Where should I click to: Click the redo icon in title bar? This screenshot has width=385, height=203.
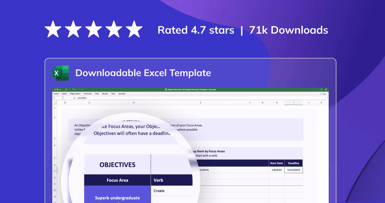[x=79, y=89]
